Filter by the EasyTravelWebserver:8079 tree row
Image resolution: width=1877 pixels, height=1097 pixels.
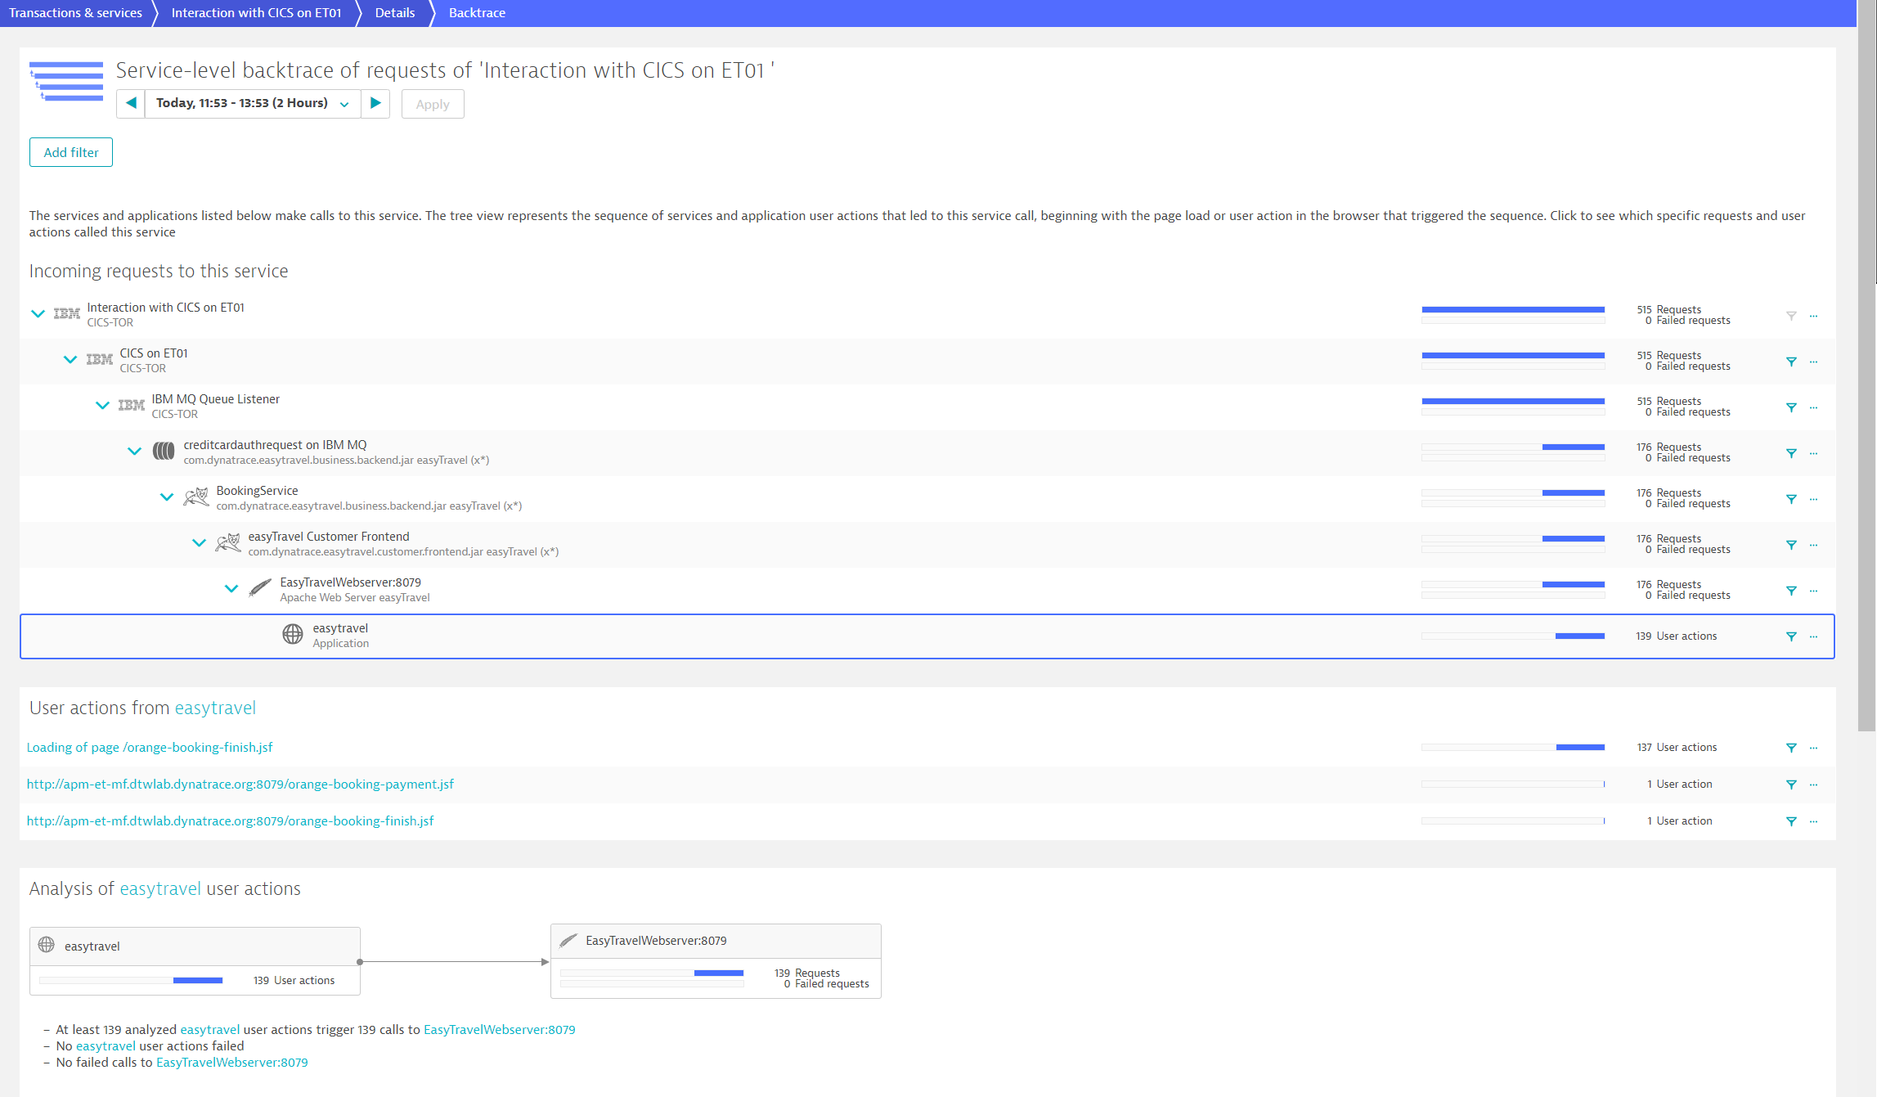coord(1791,591)
